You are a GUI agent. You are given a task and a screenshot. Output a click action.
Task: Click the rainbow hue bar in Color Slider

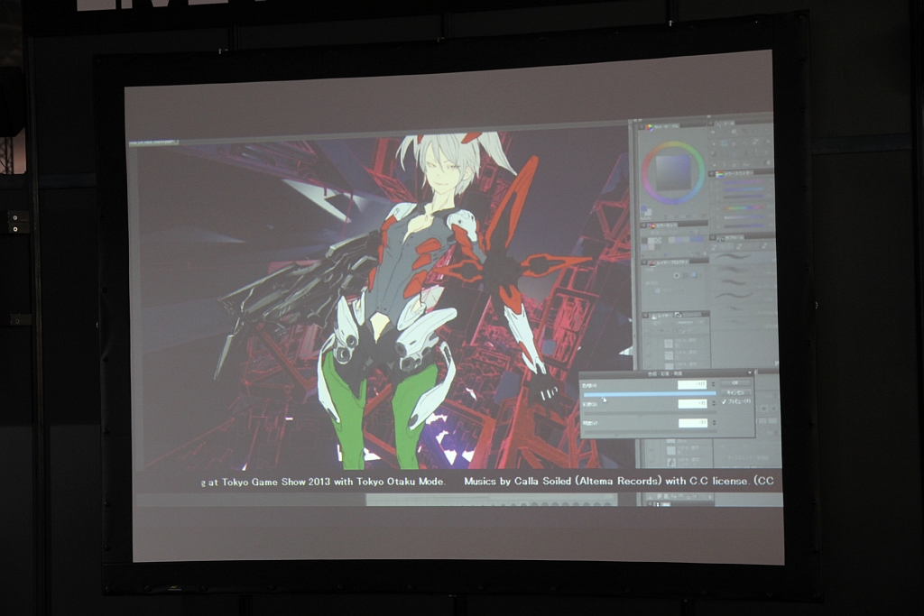tap(744, 207)
